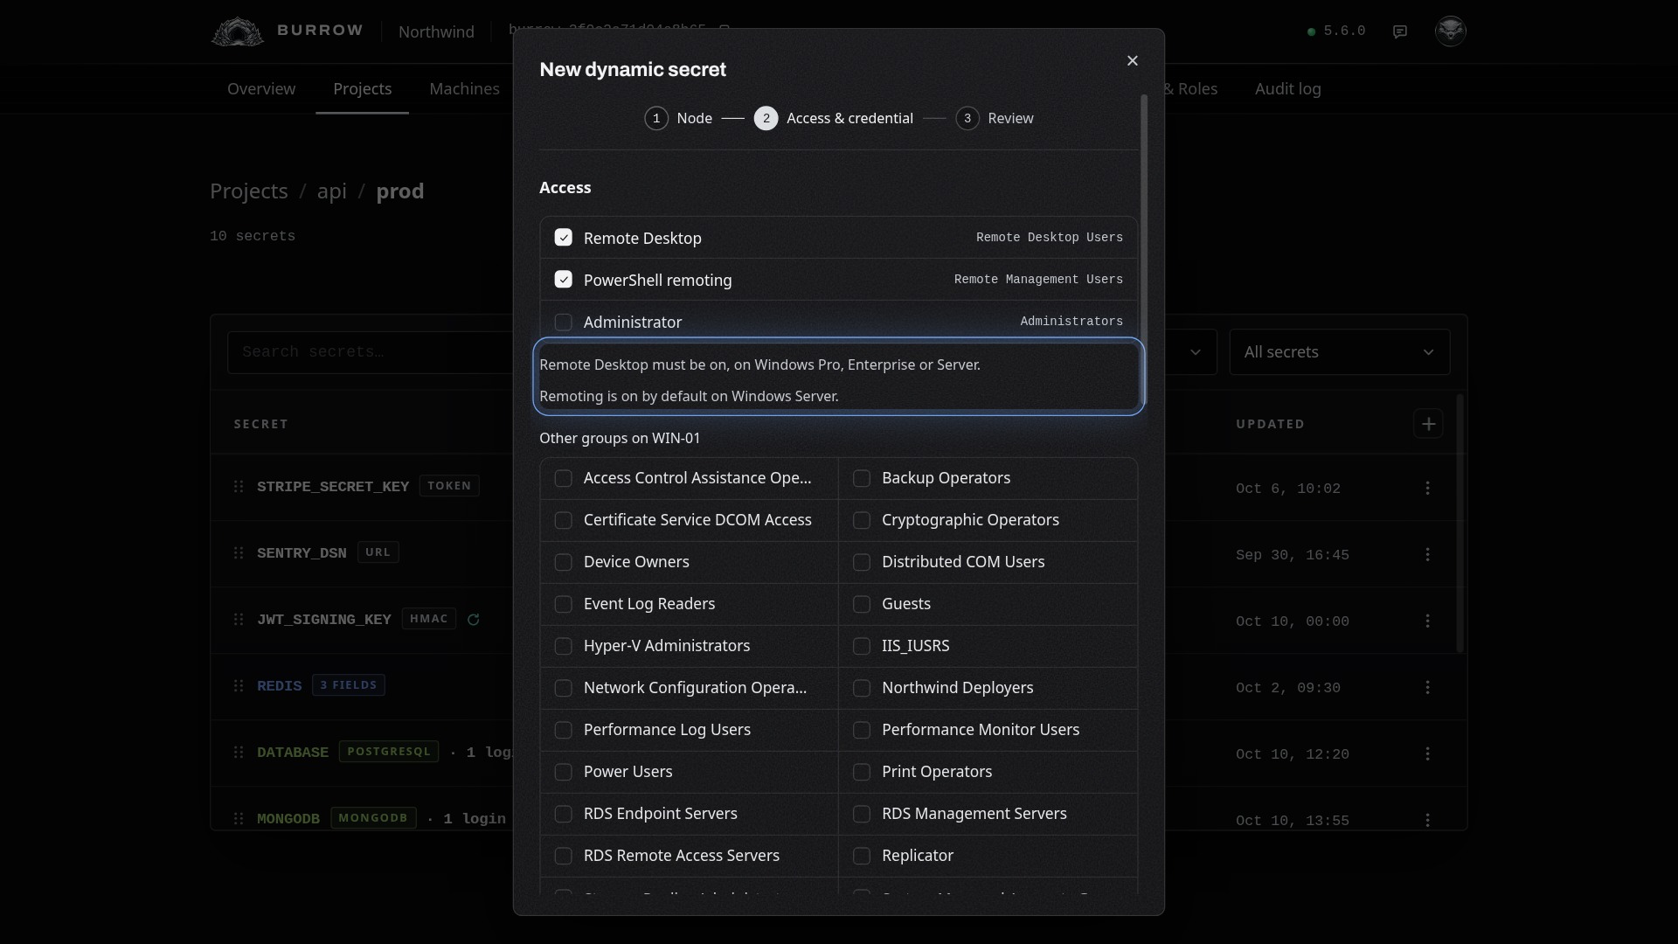Open kebab menu for REDIS row
The width and height of the screenshot is (1678, 944).
tap(1428, 687)
